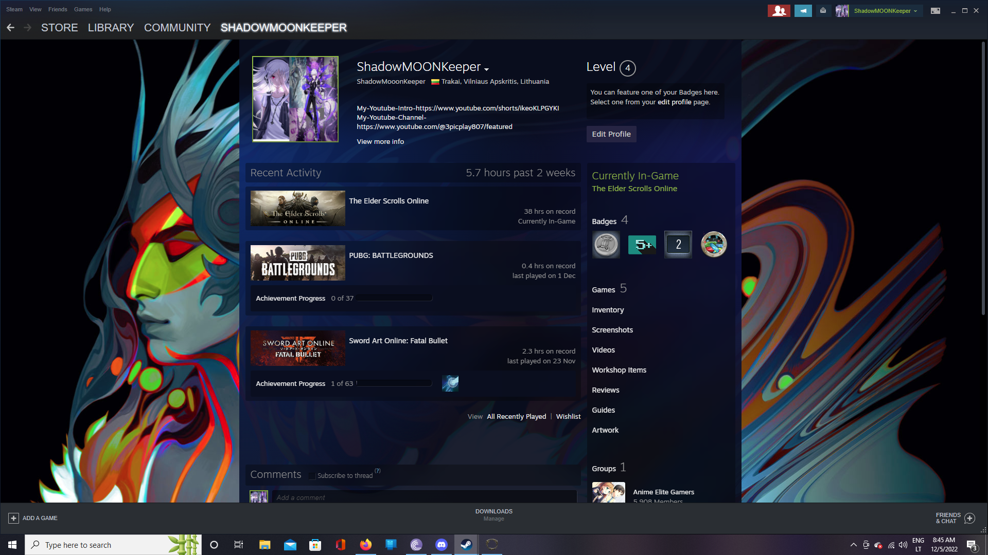The width and height of the screenshot is (988, 555).
Task: Open the 2 years of service badge
Action: [678, 245]
